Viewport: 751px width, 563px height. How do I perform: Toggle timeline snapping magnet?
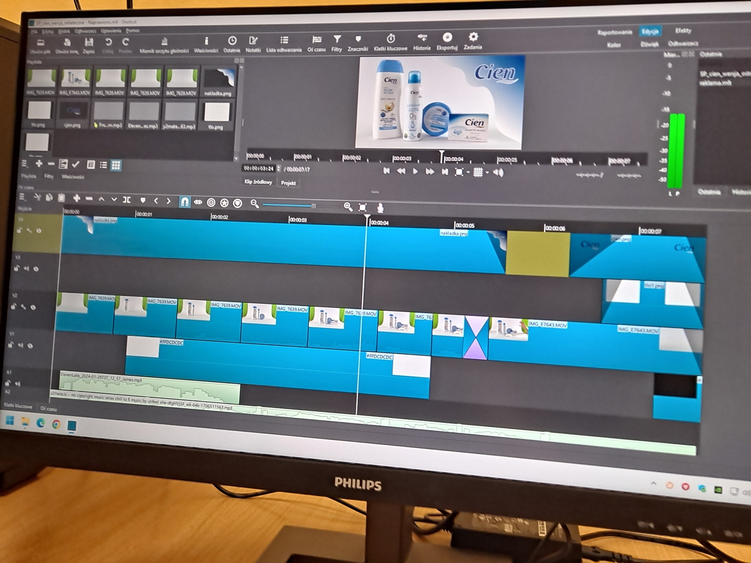point(185,202)
